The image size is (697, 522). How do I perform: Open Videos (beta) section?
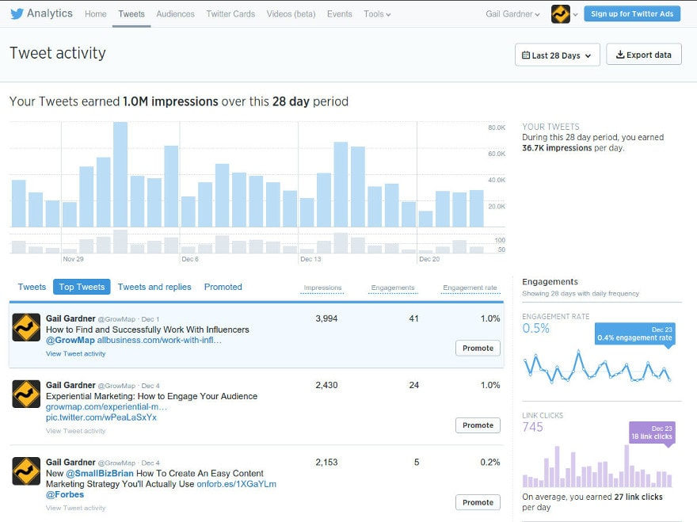coord(291,13)
